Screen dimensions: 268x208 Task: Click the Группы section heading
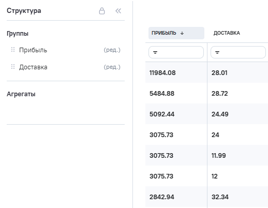pos(18,34)
